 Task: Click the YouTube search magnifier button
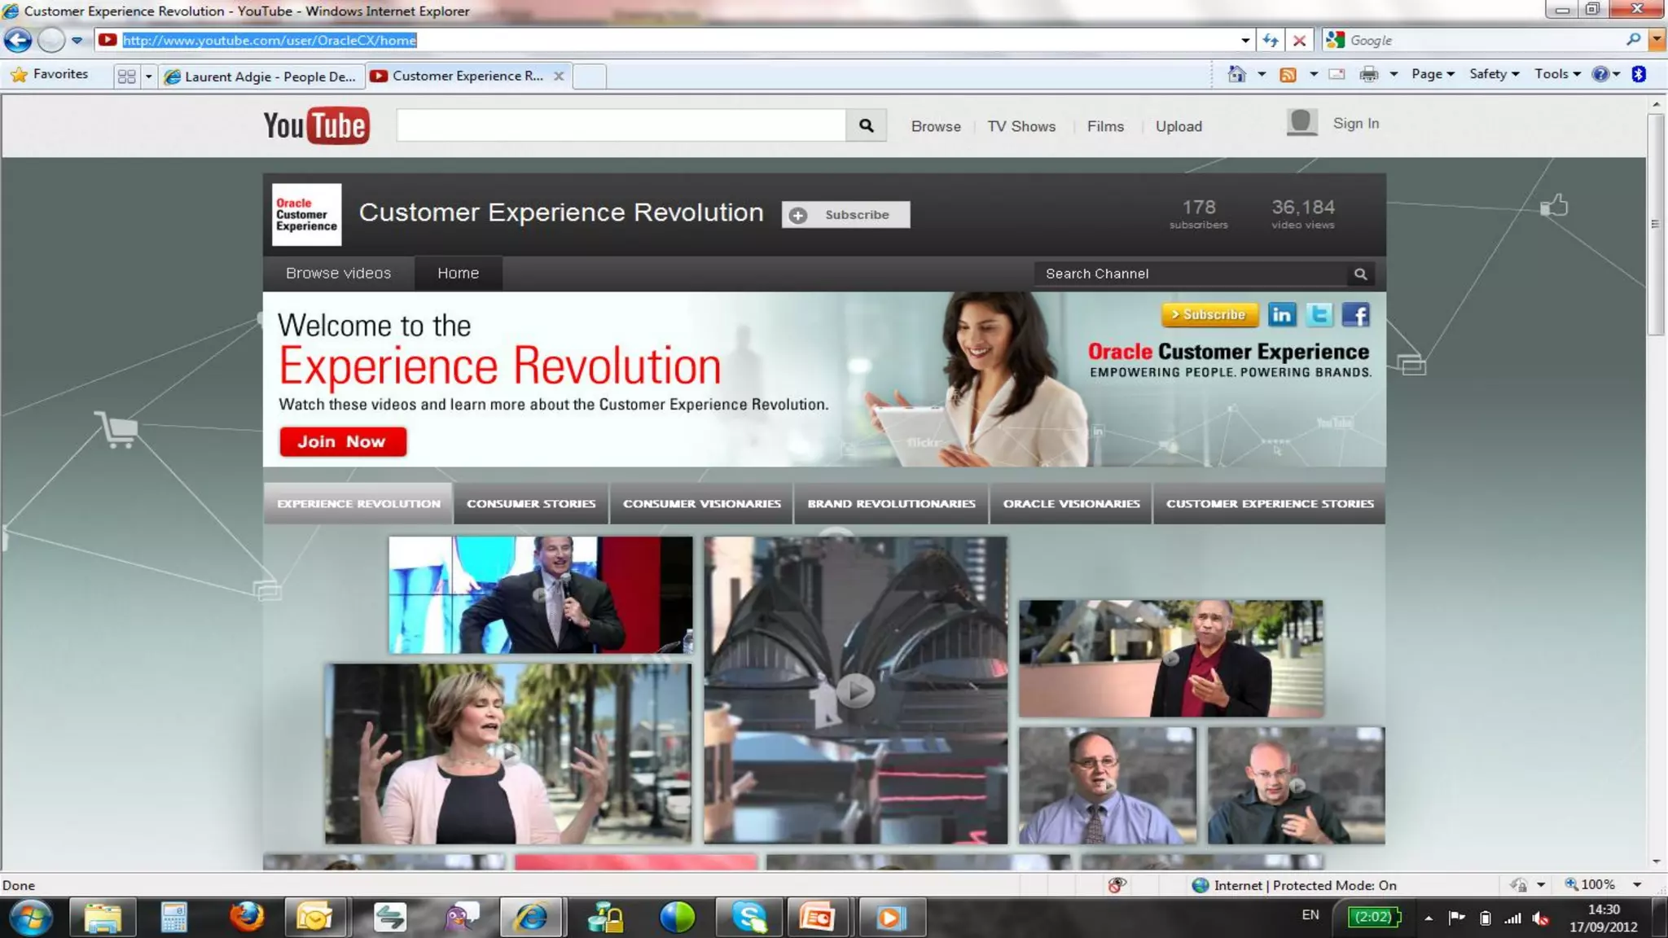tap(866, 125)
